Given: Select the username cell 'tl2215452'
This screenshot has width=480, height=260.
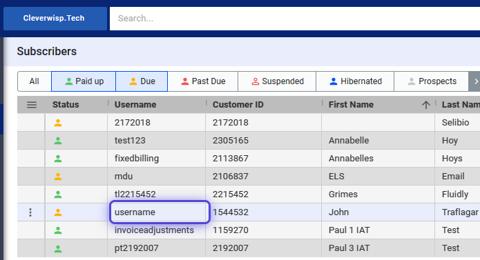Looking at the screenshot, I should [156, 194].
